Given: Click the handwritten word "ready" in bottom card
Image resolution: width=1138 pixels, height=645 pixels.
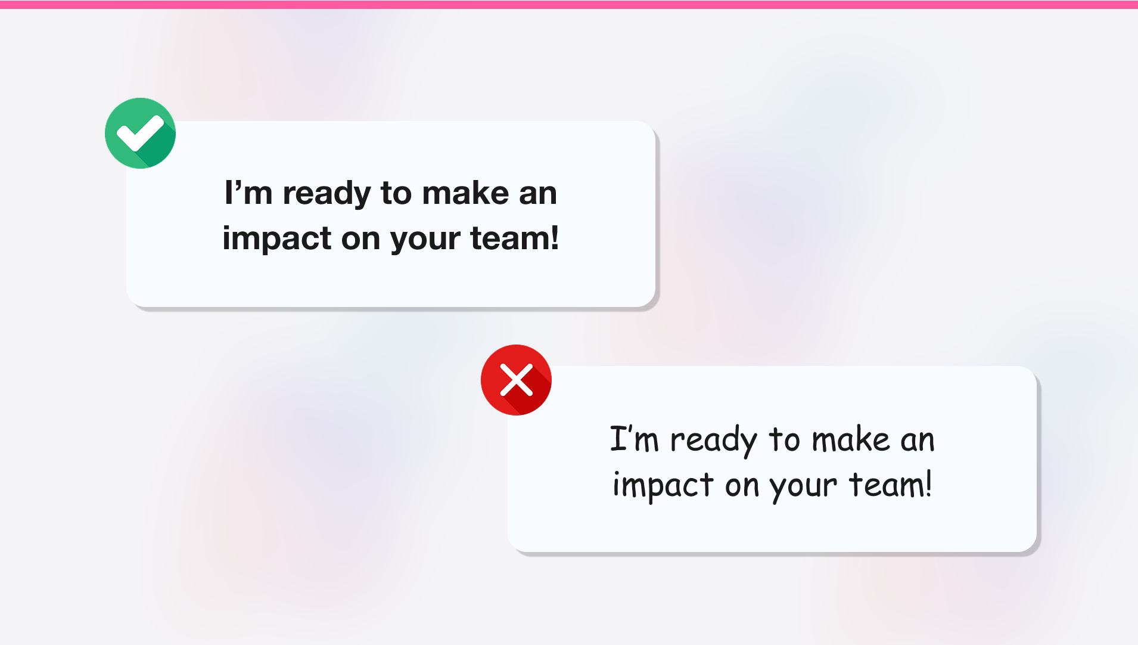Looking at the screenshot, I should click(x=713, y=441).
